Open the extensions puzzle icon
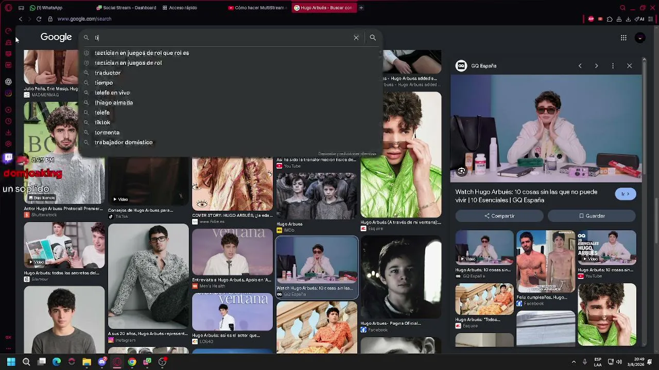The width and height of the screenshot is (659, 370). (x=610, y=19)
